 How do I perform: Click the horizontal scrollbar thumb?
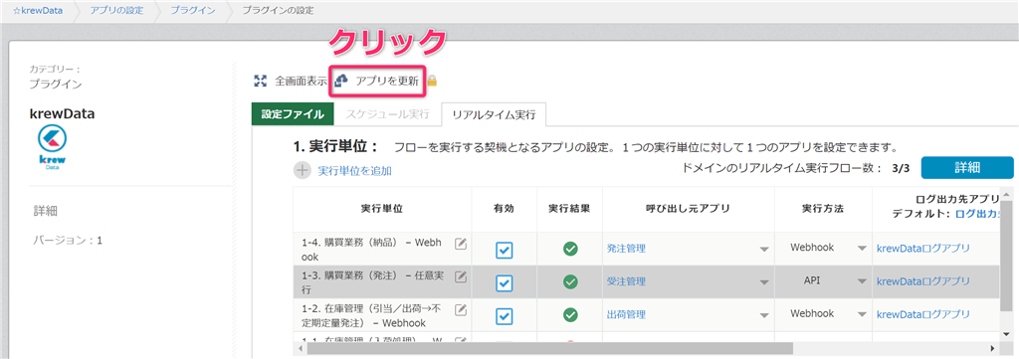point(549,348)
